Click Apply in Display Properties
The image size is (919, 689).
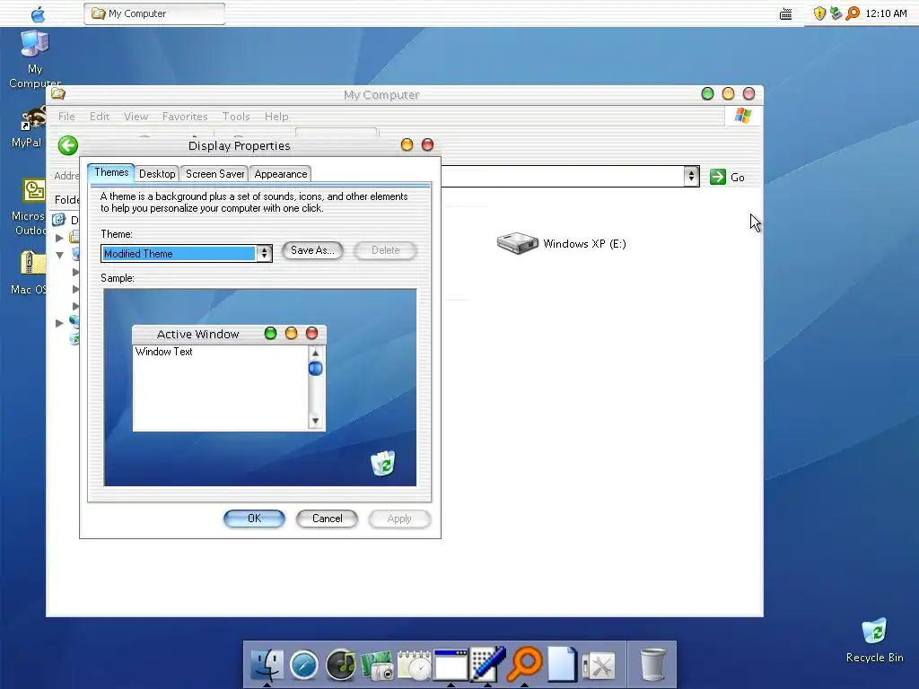(399, 519)
